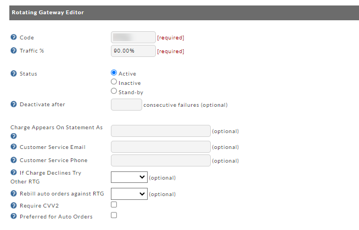359x230 pixels.
Task: Click the "[required]" note beside Code
Action: pyautogui.click(x=171, y=38)
